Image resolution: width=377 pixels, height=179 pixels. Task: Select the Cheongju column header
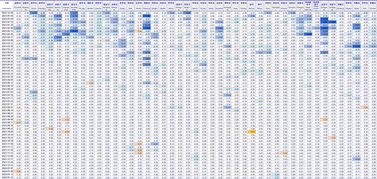click(x=42, y=6)
